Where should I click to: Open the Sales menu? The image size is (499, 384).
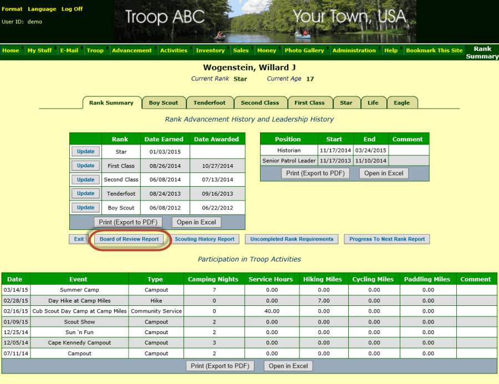[x=241, y=50]
